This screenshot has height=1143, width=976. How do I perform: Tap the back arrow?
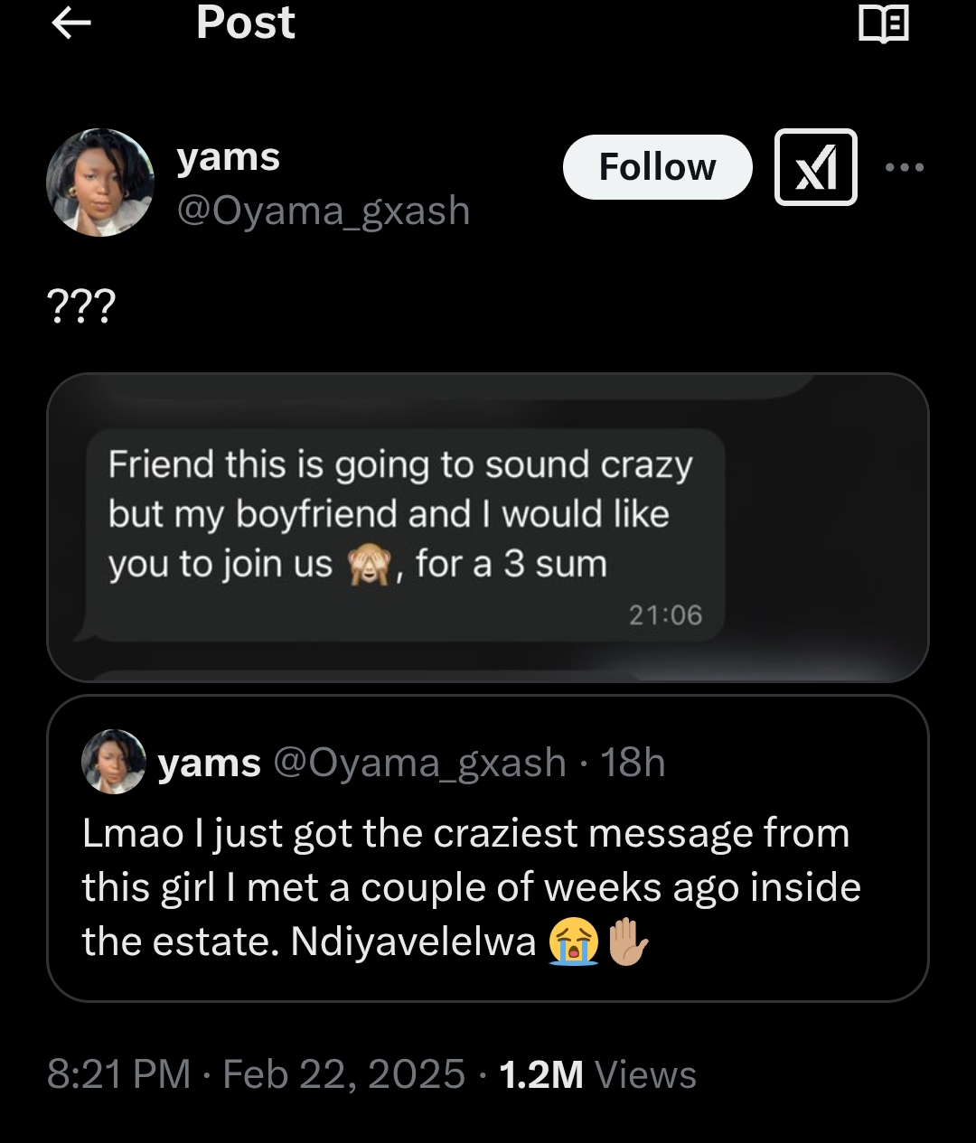72,24
